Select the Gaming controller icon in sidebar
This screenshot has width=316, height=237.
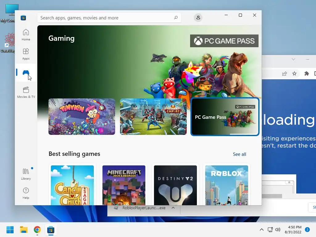pos(26,73)
